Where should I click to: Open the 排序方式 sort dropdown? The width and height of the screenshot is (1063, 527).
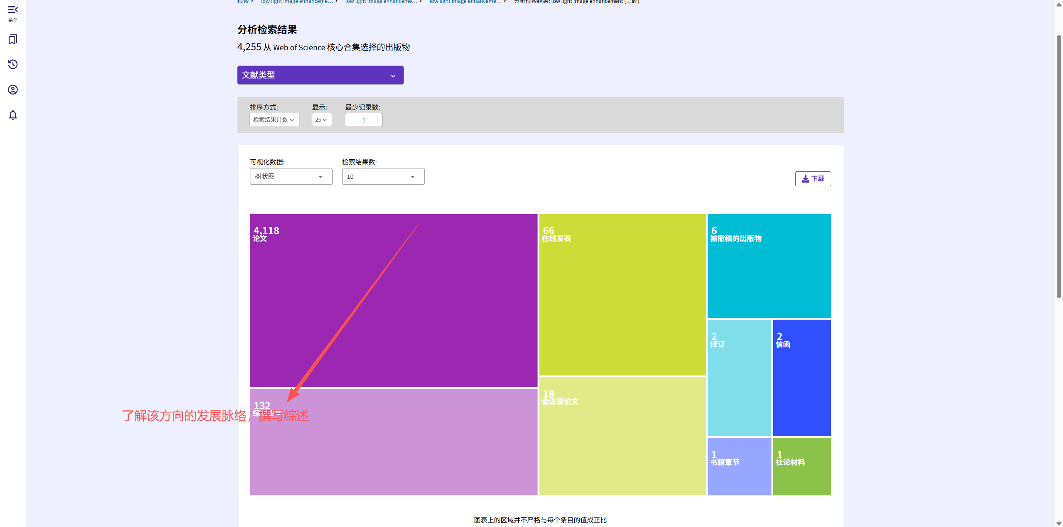click(x=274, y=120)
